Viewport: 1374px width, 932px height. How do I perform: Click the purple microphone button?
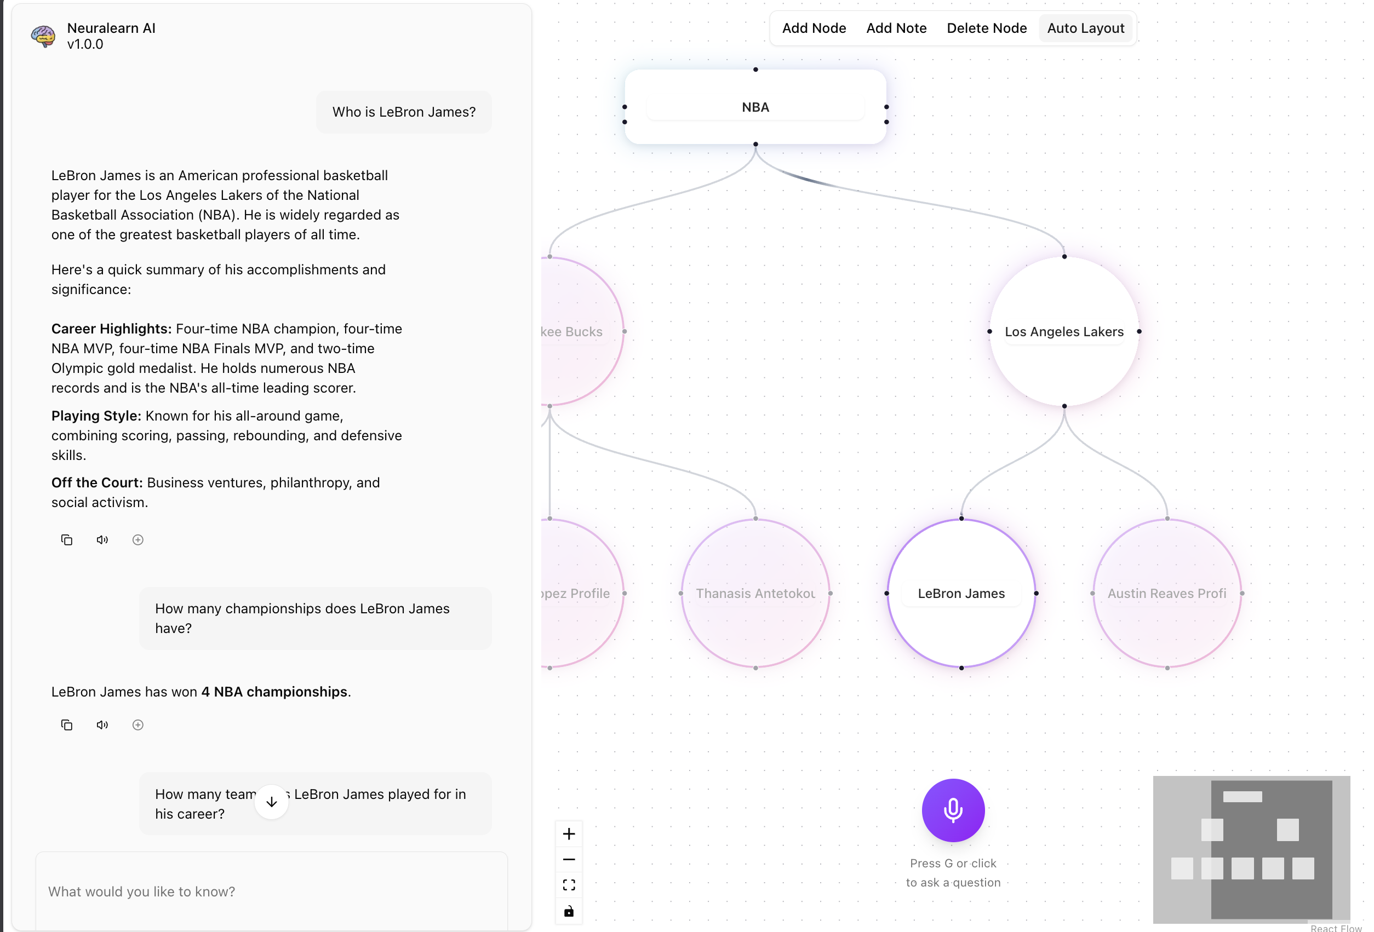coord(953,810)
